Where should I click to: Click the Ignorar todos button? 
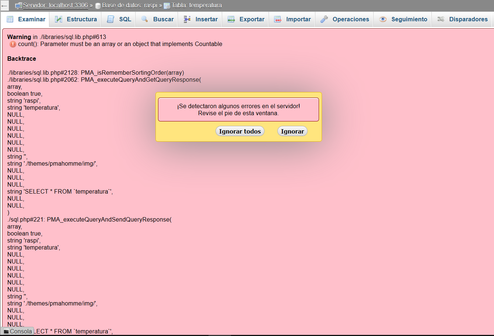pyautogui.click(x=240, y=131)
